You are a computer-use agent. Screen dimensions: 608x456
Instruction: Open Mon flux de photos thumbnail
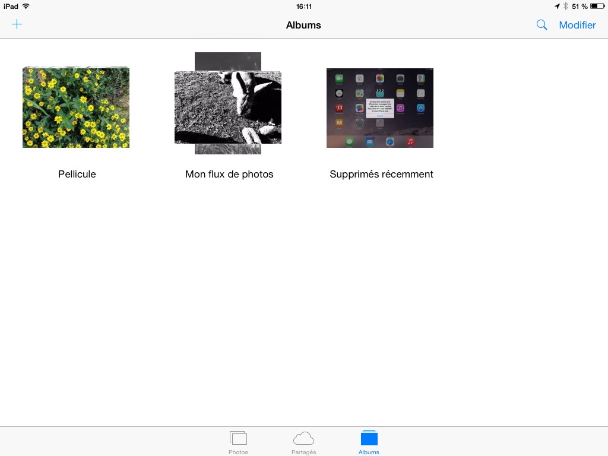coord(228,103)
